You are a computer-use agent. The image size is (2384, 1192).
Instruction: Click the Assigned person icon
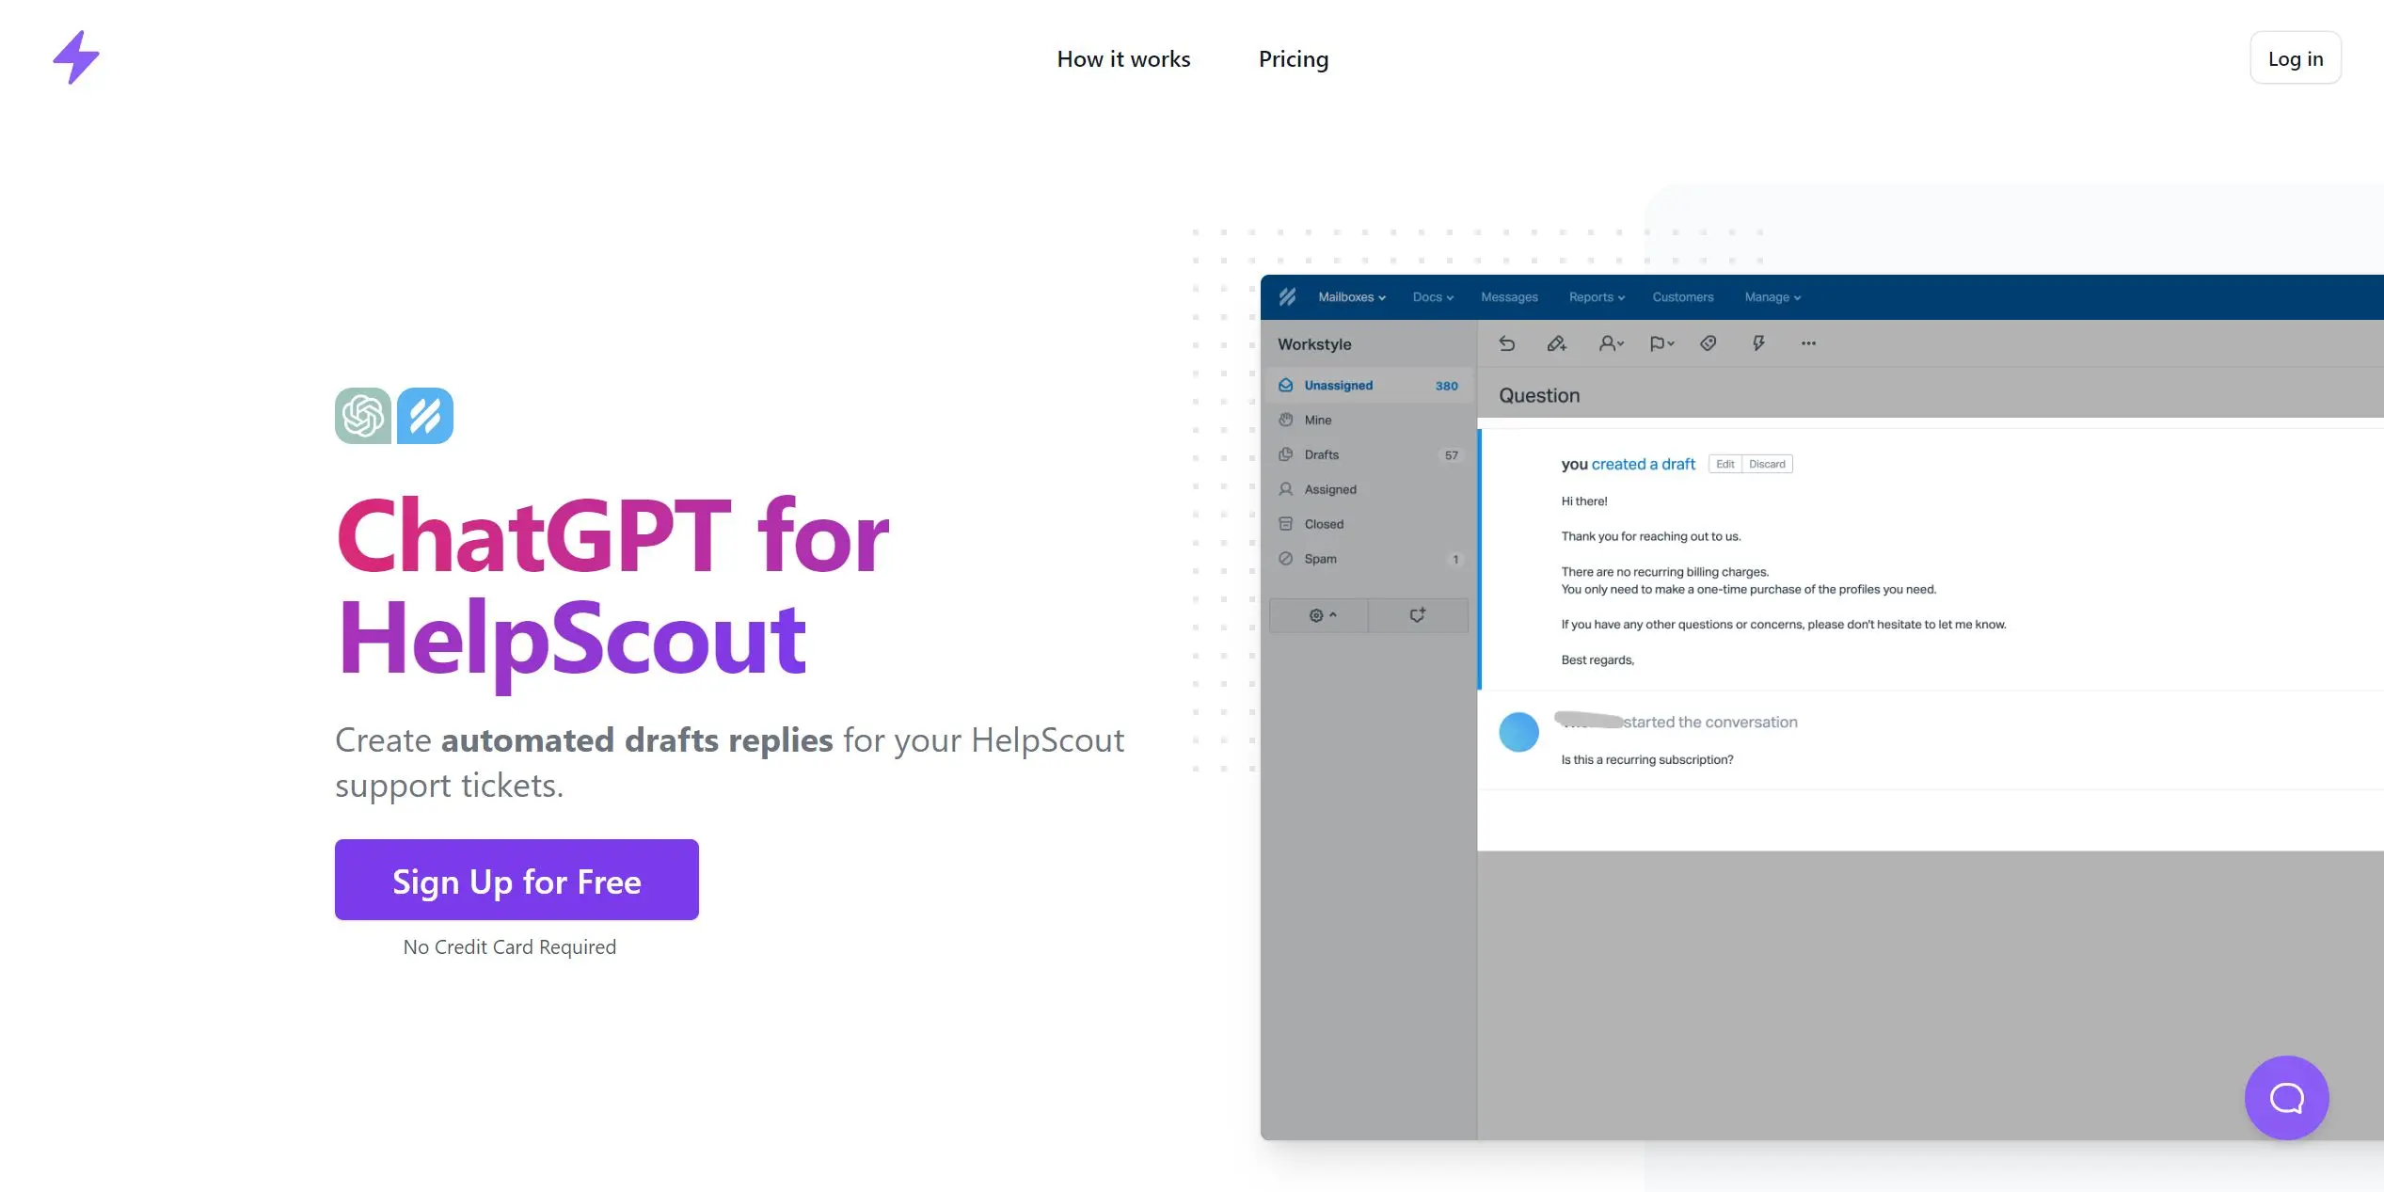[1286, 489]
